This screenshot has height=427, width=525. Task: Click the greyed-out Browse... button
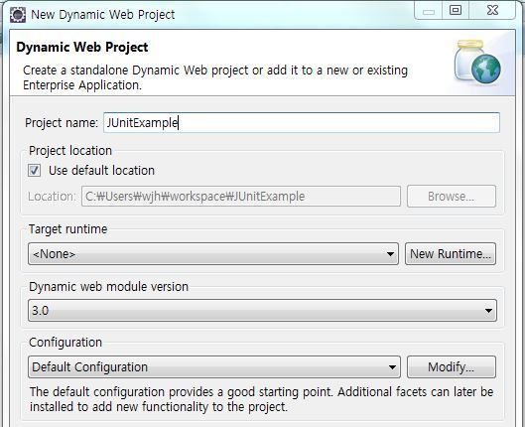click(x=452, y=197)
